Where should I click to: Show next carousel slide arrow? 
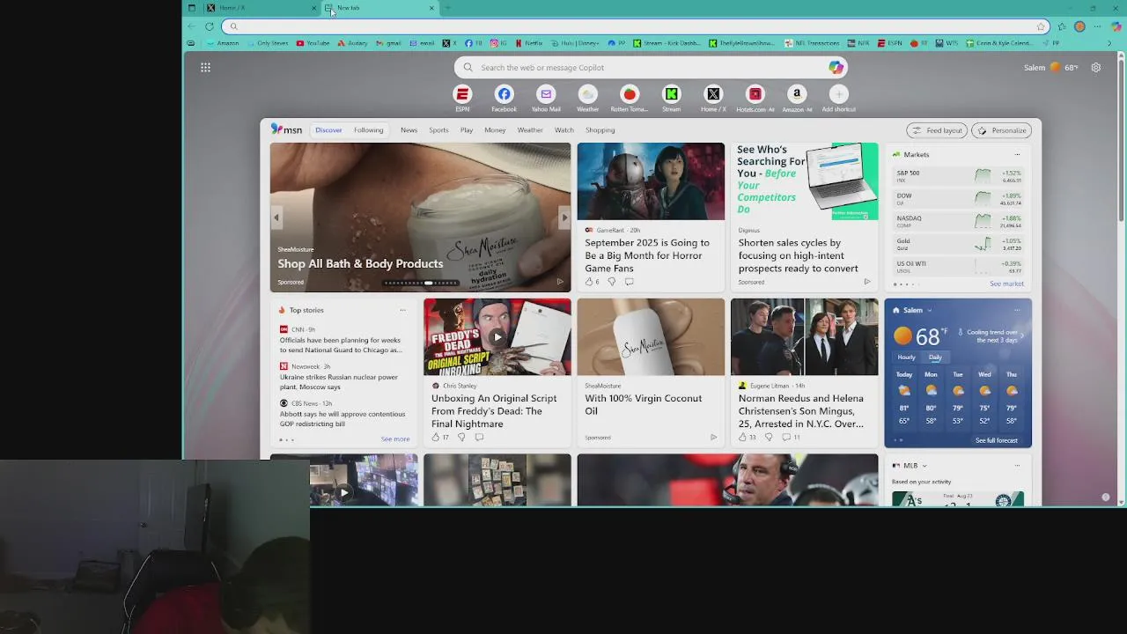tap(563, 217)
